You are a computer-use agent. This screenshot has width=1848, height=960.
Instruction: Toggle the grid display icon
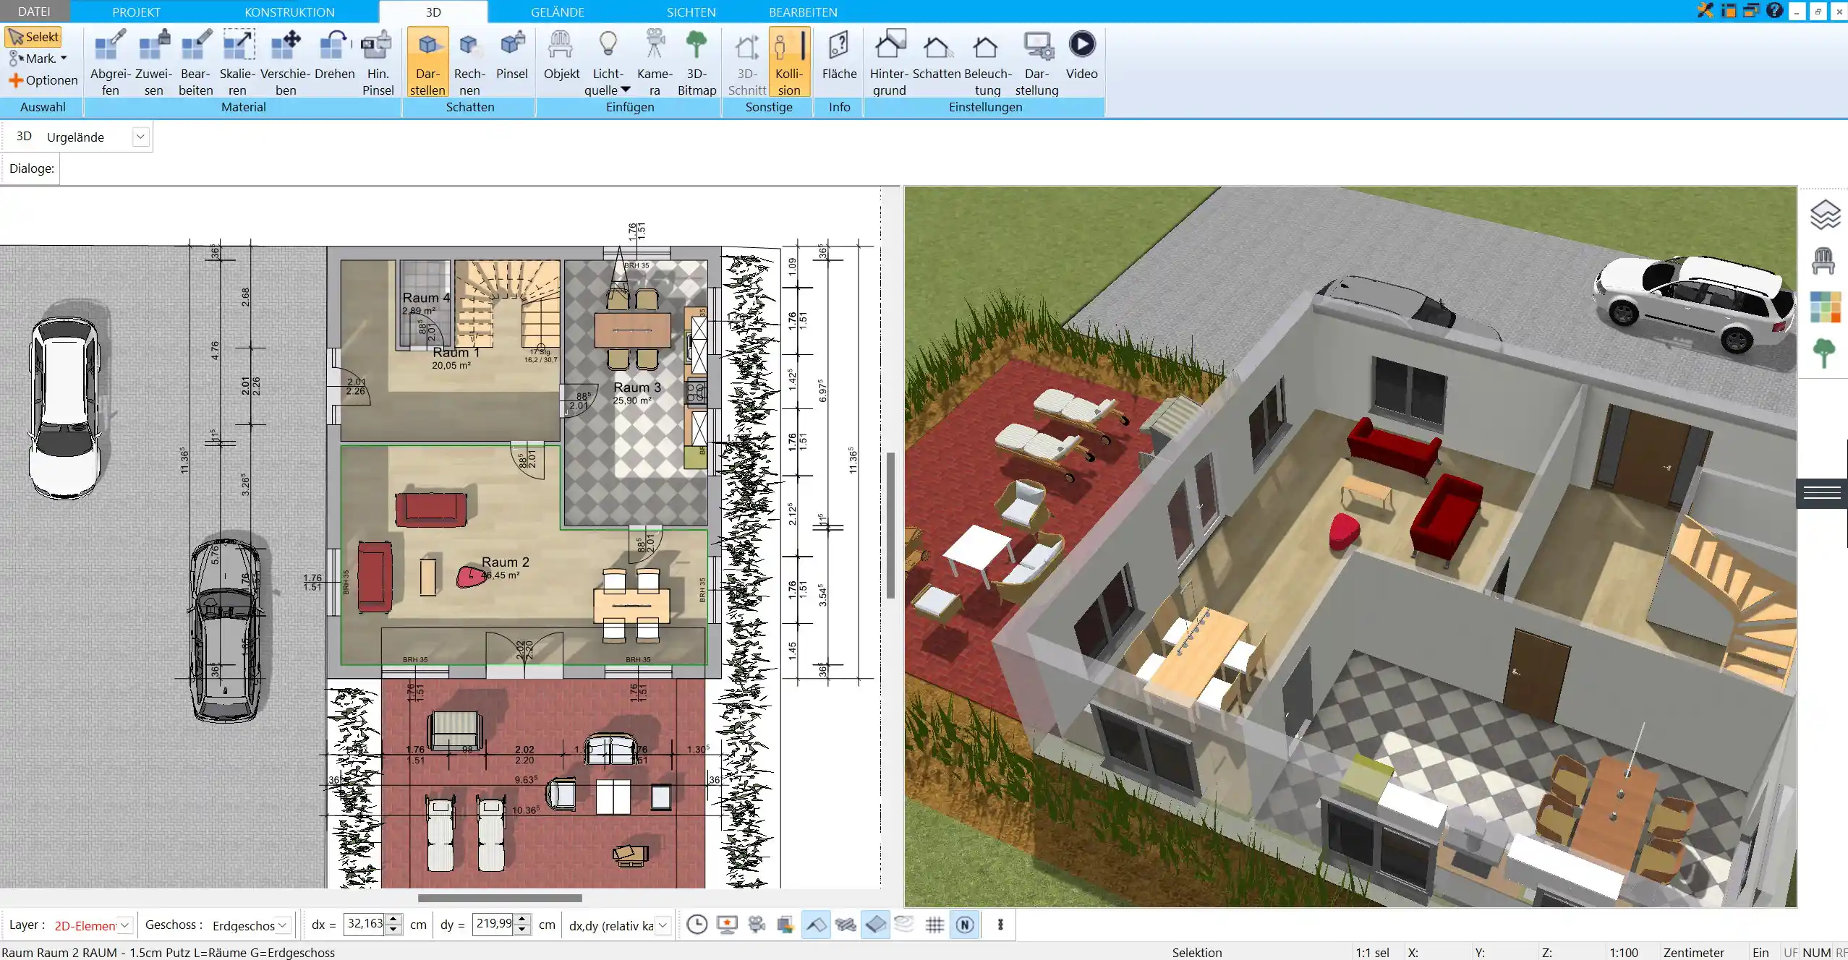coord(934,925)
